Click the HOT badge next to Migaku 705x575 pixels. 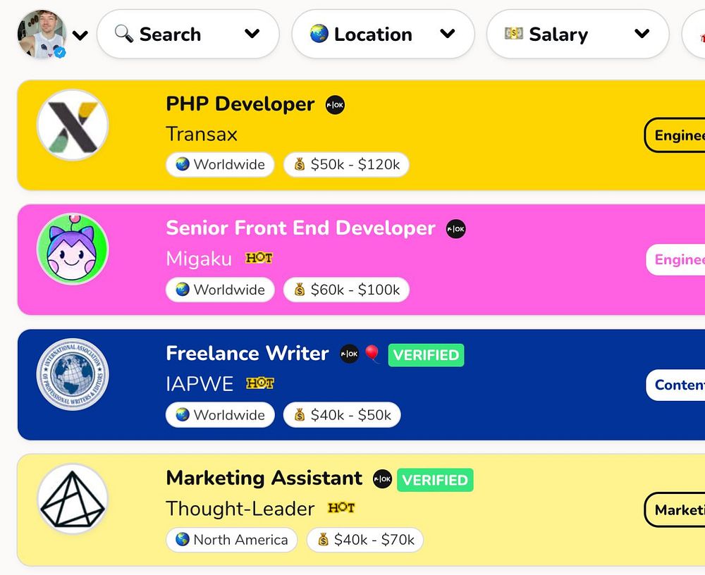(x=259, y=258)
